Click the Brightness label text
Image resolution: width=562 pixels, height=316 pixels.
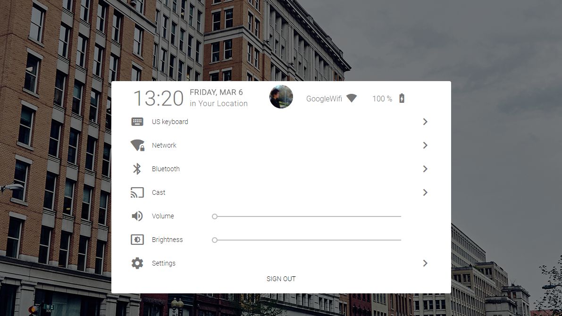167,240
